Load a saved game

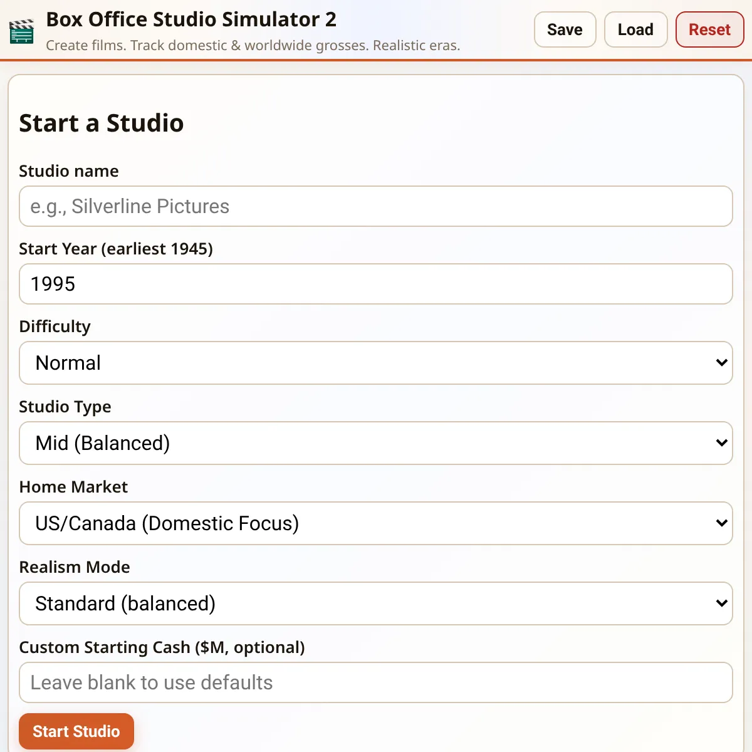635,29
